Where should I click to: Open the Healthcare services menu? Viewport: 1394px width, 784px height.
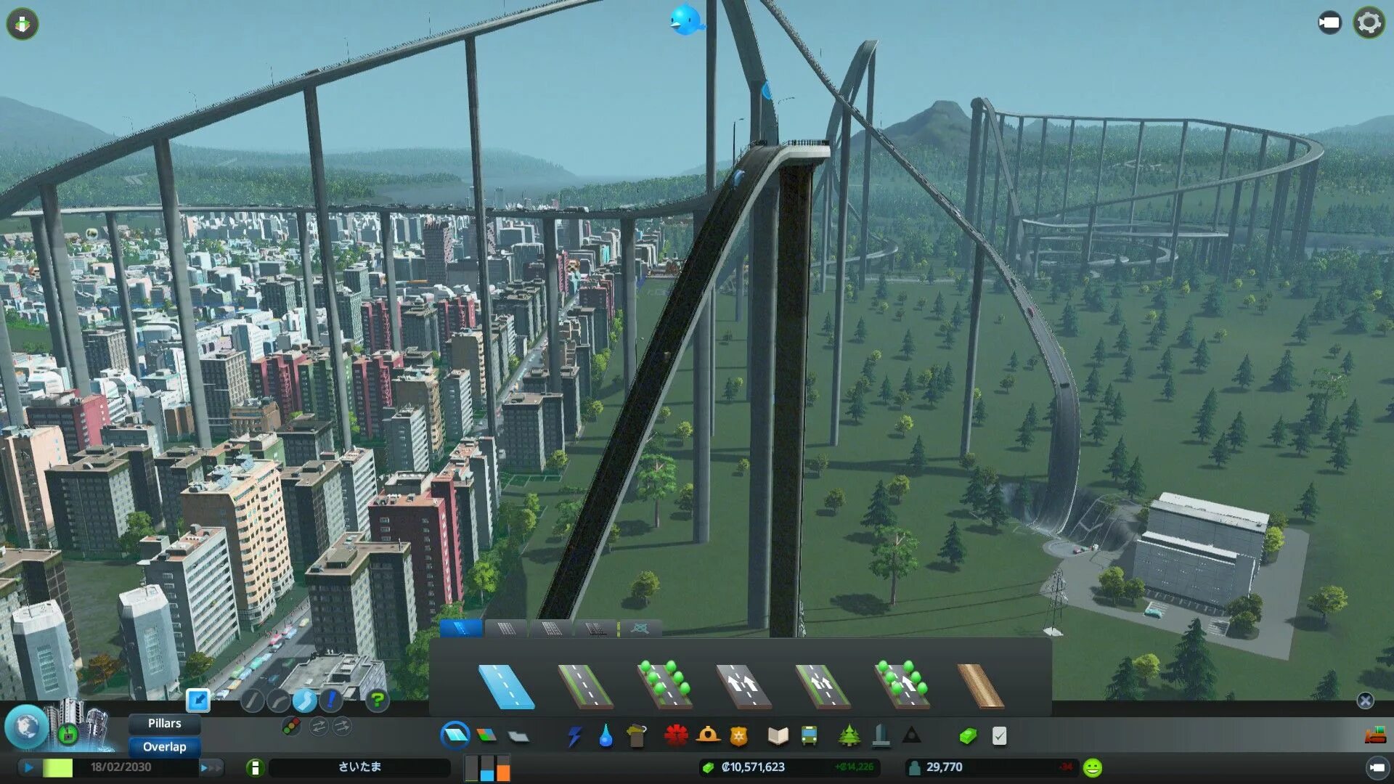pyautogui.click(x=676, y=736)
